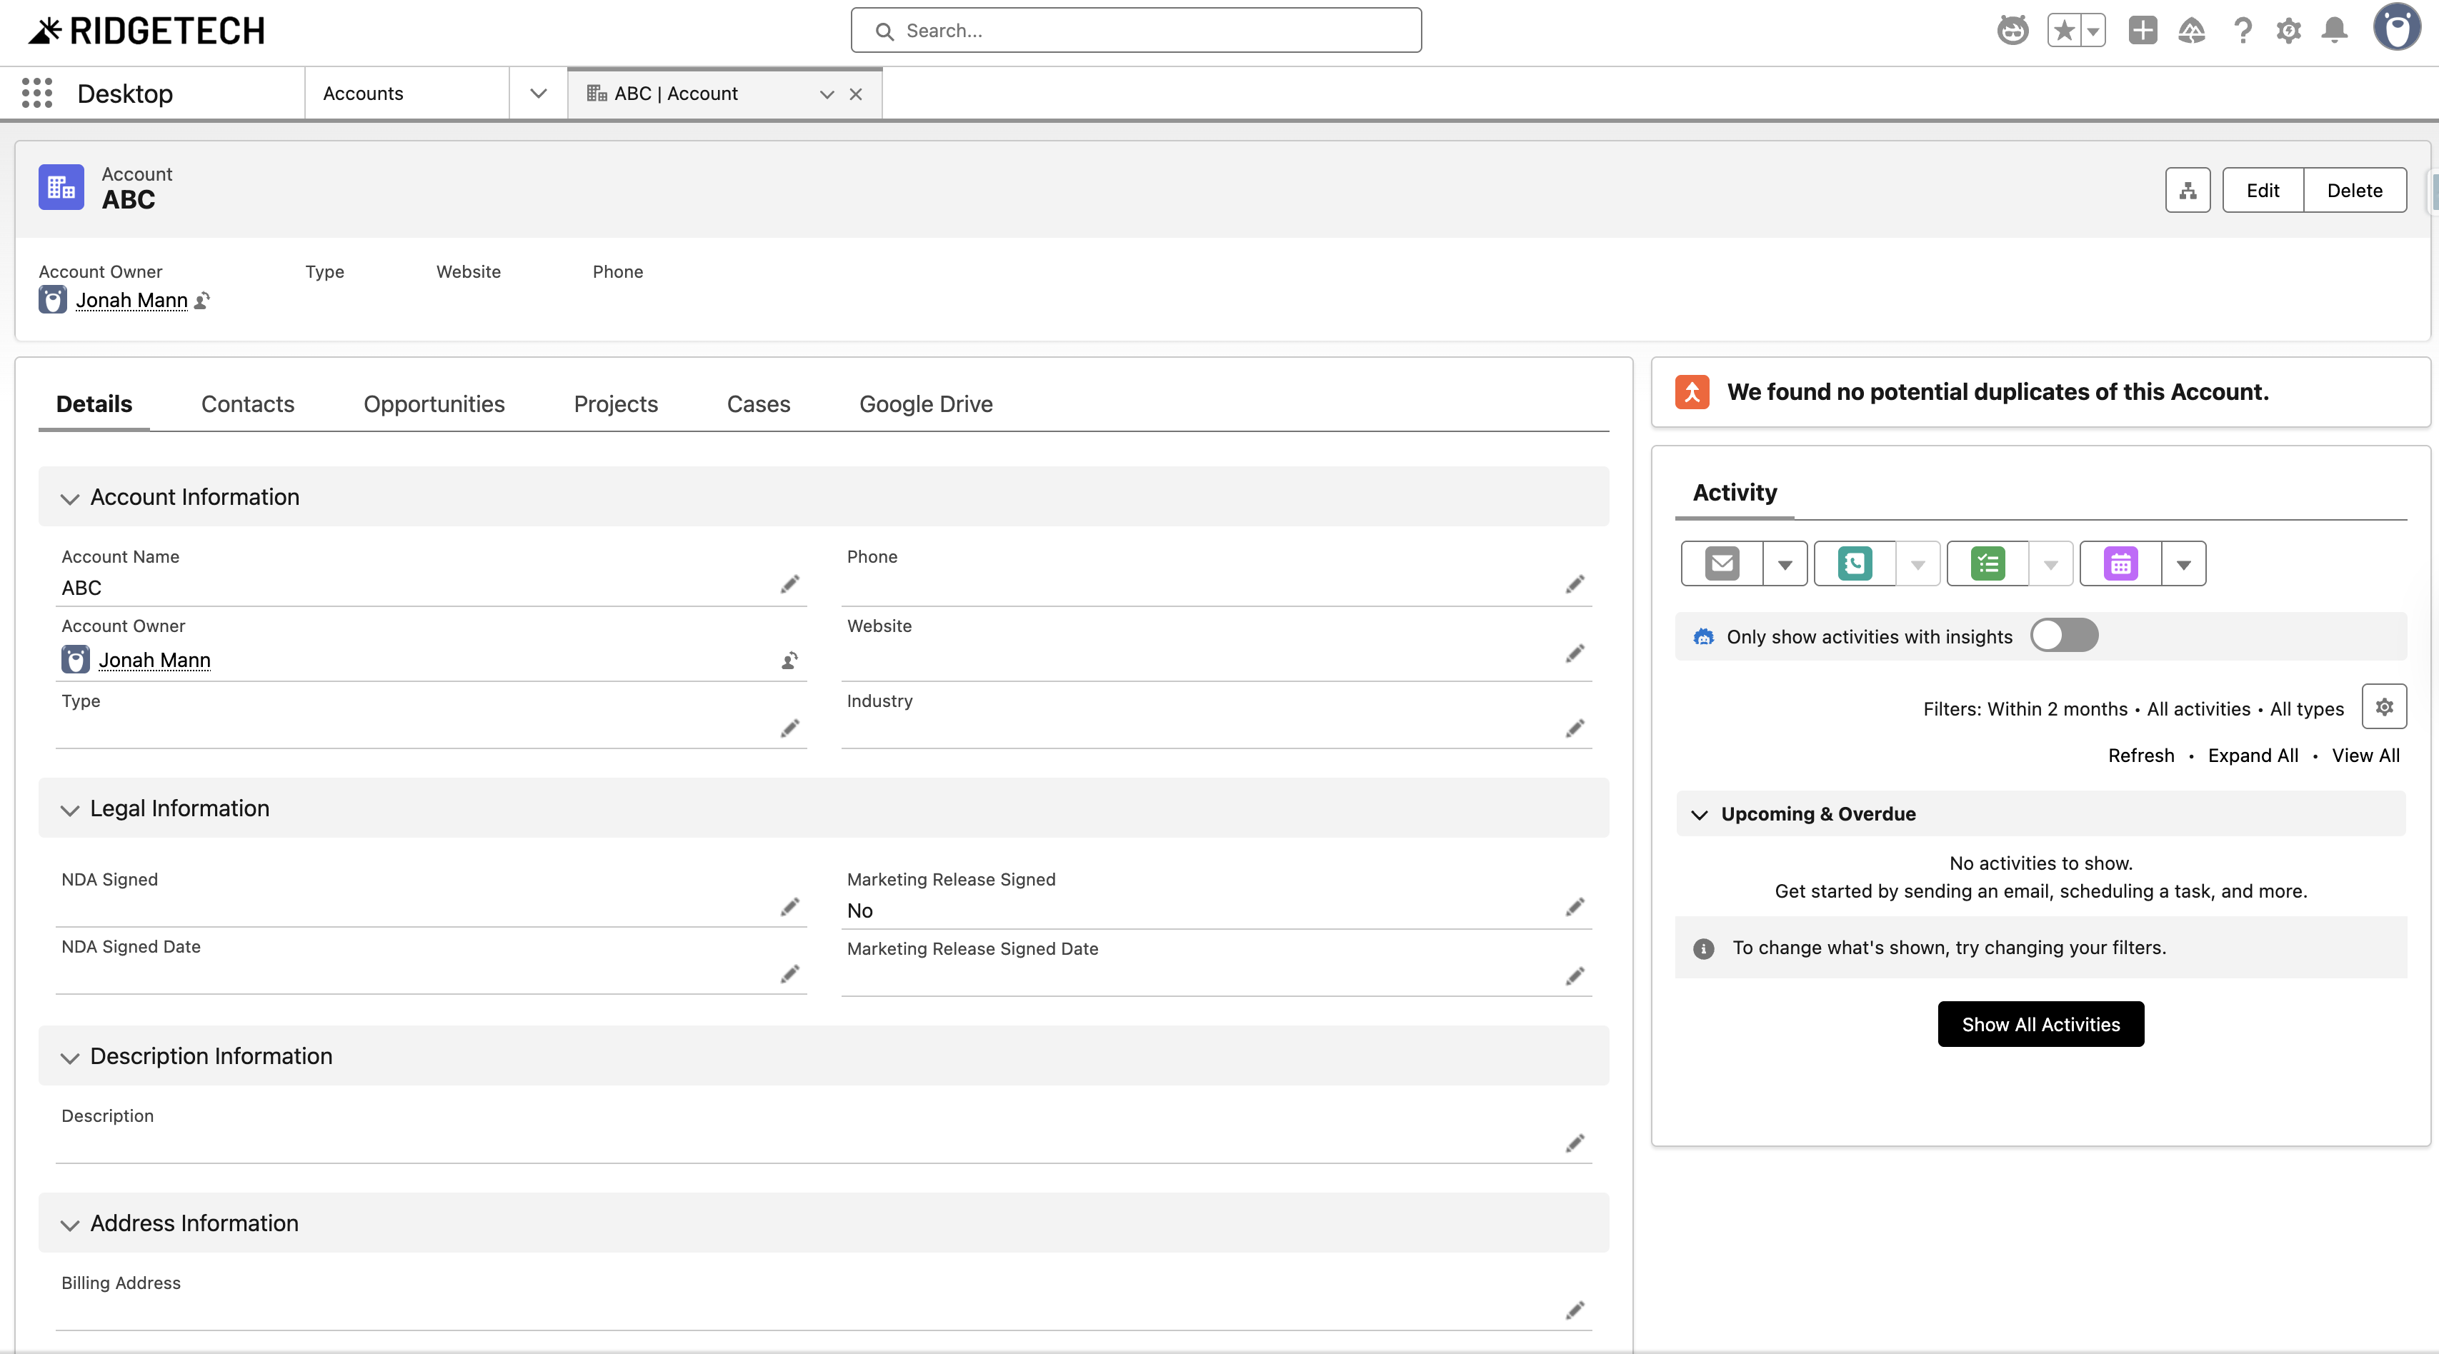Open the Setup gear icon
The height and width of the screenshot is (1354, 2439).
(x=2288, y=30)
